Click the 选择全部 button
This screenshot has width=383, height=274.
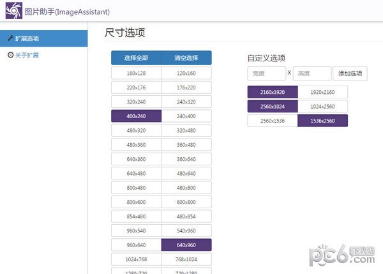[137, 58]
